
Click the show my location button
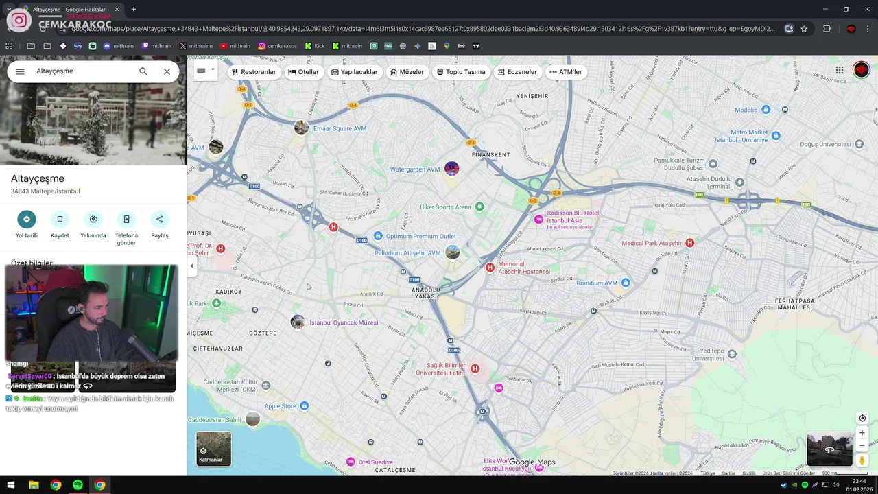click(862, 419)
